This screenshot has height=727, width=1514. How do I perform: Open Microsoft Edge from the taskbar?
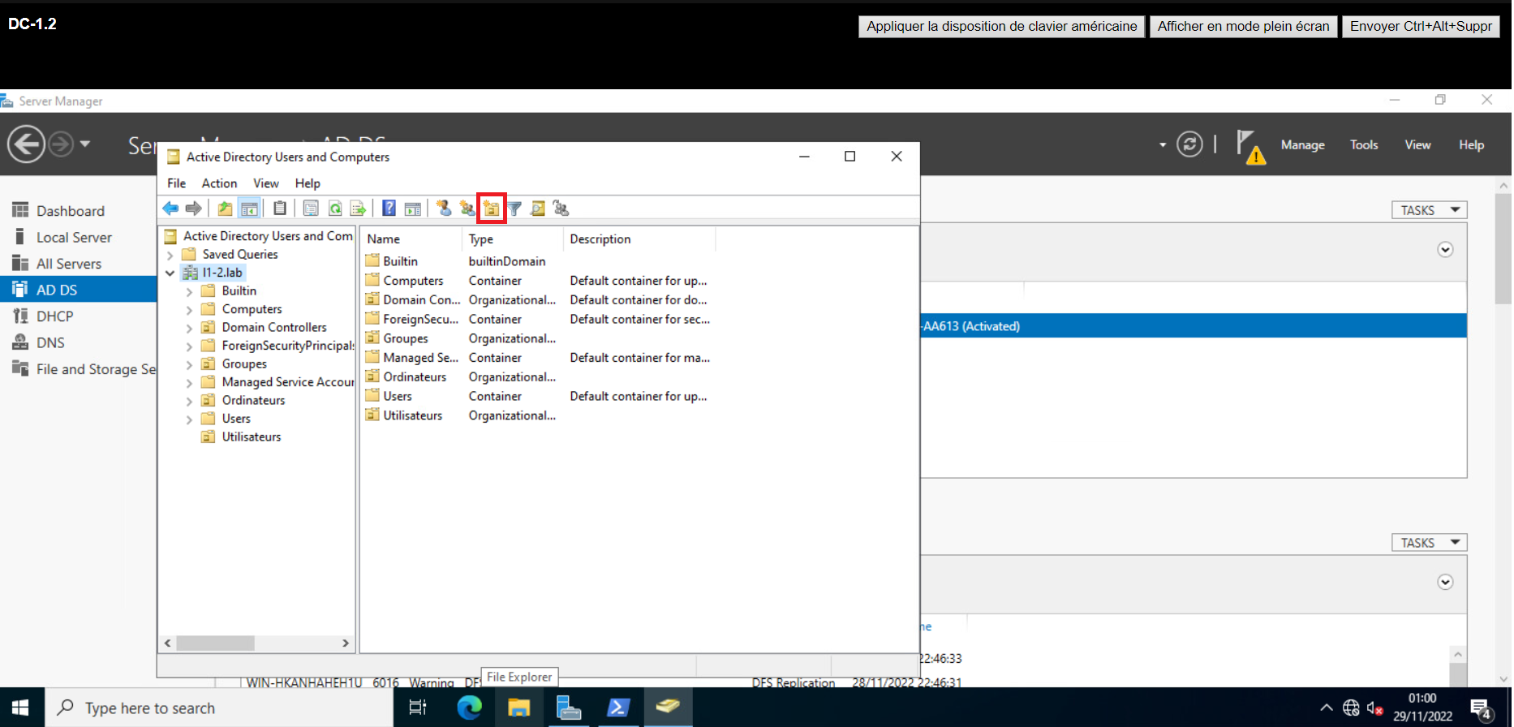[469, 708]
